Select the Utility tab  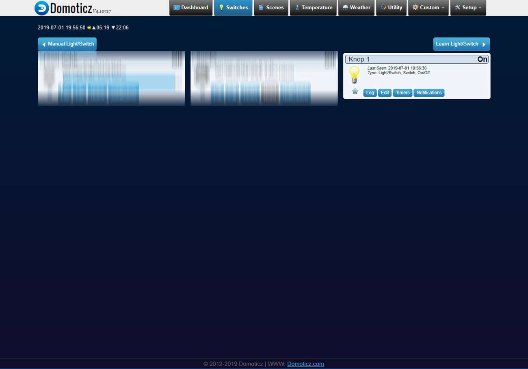(x=391, y=8)
